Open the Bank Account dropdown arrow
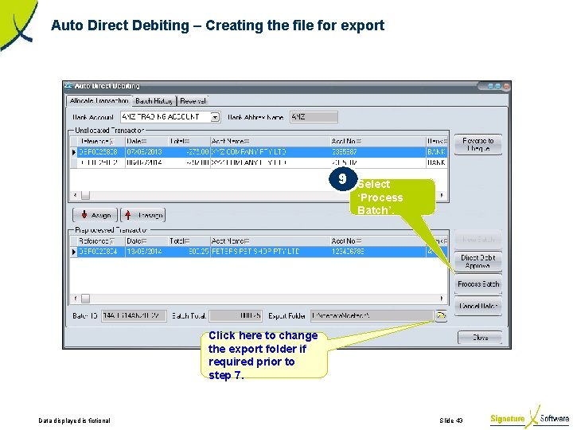 coord(215,117)
